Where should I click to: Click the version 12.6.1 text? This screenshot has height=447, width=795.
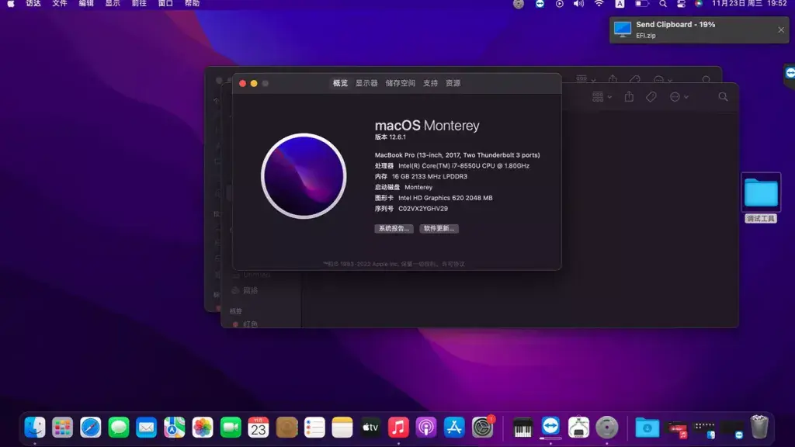[x=390, y=137]
